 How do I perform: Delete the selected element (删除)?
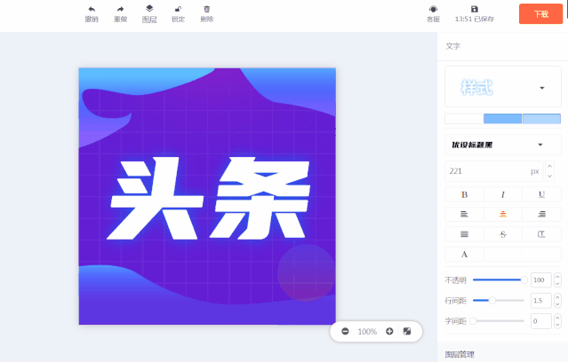[207, 14]
